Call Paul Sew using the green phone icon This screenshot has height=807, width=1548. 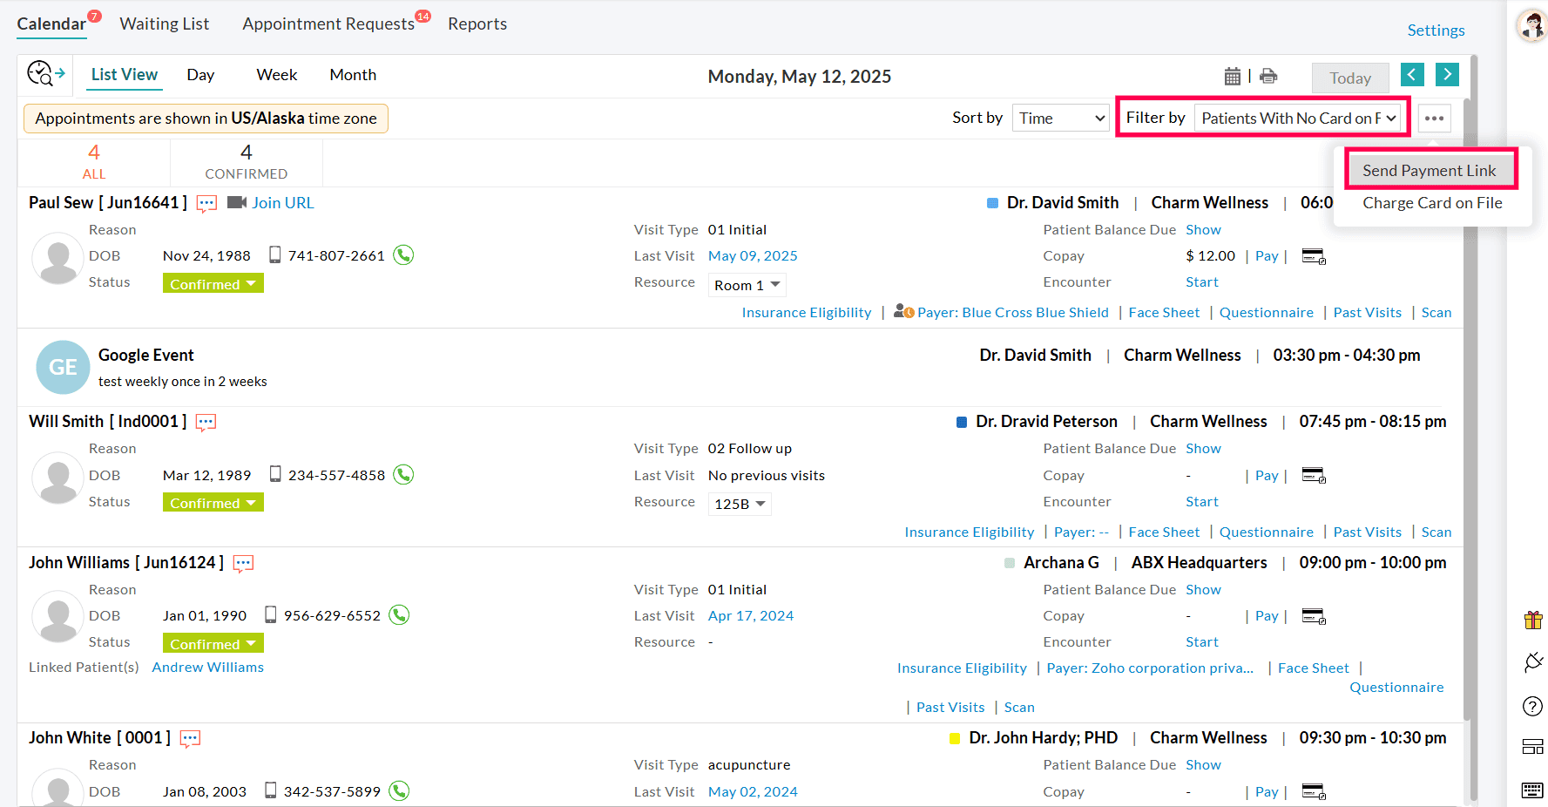tap(402, 254)
